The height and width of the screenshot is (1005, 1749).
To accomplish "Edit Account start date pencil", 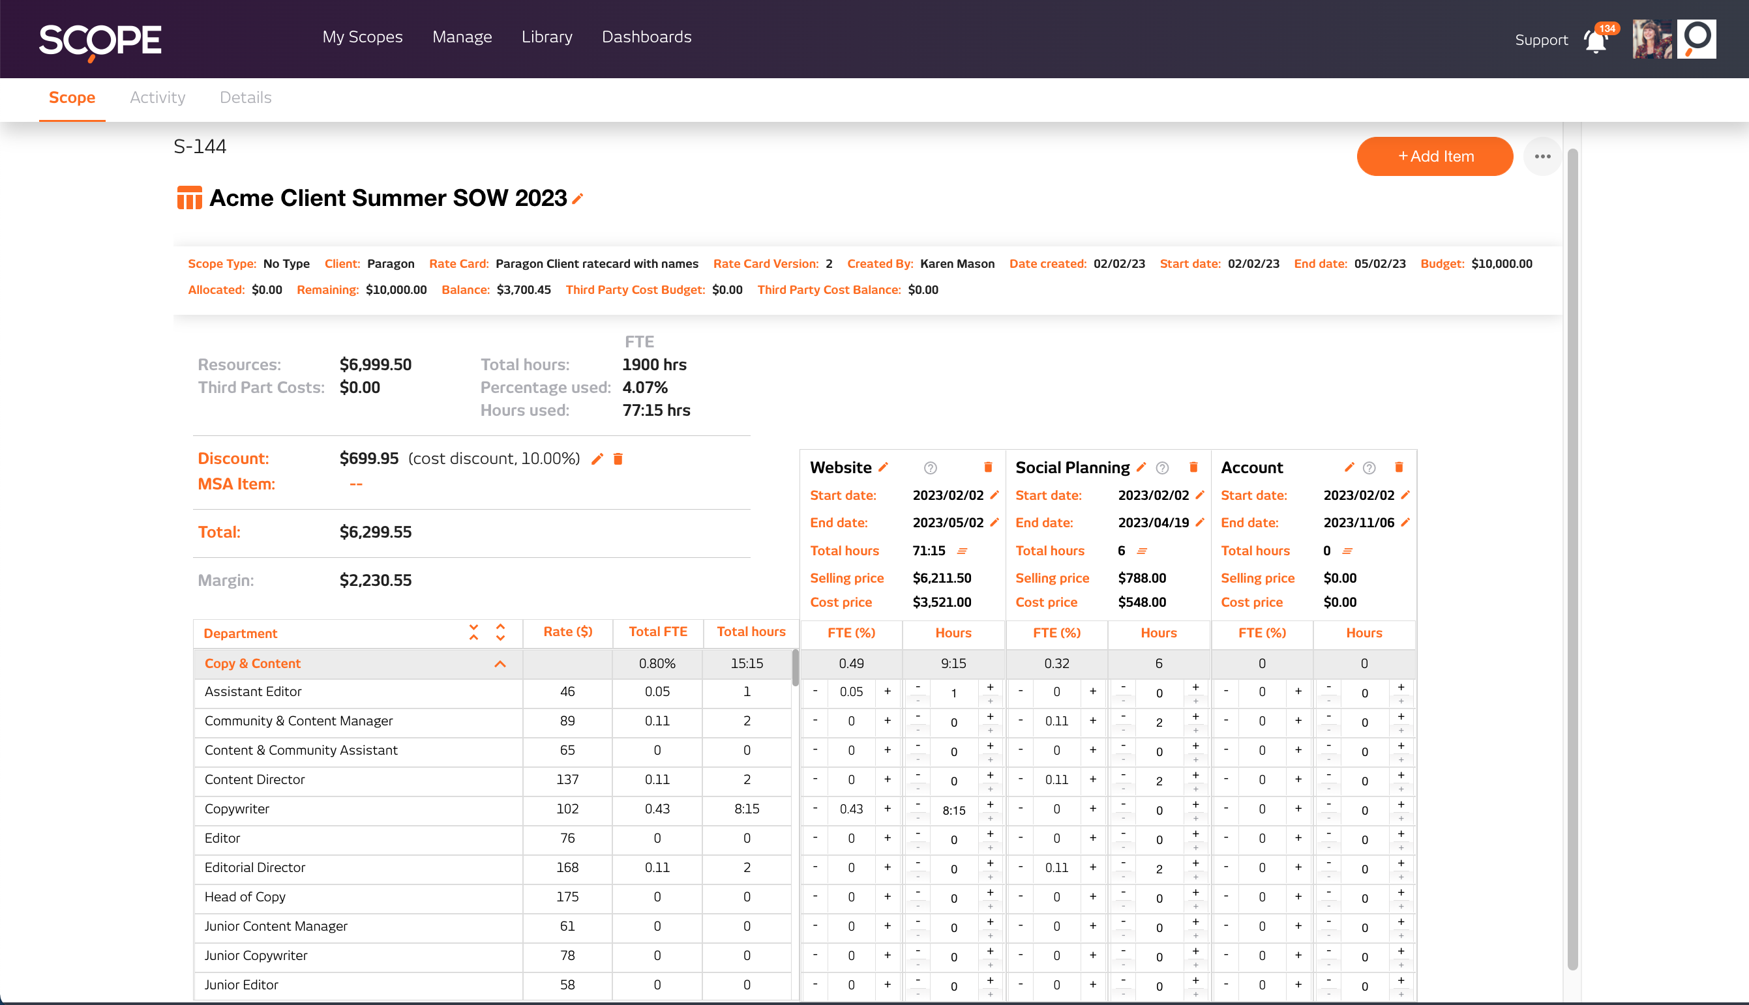I will click(1405, 495).
